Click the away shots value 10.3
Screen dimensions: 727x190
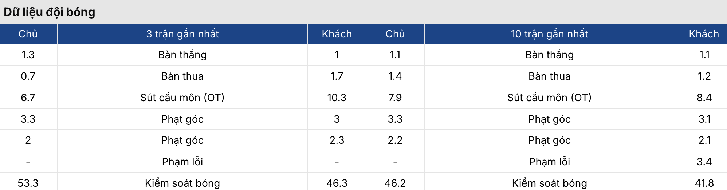pyautogui.click(x=337, y=98)
